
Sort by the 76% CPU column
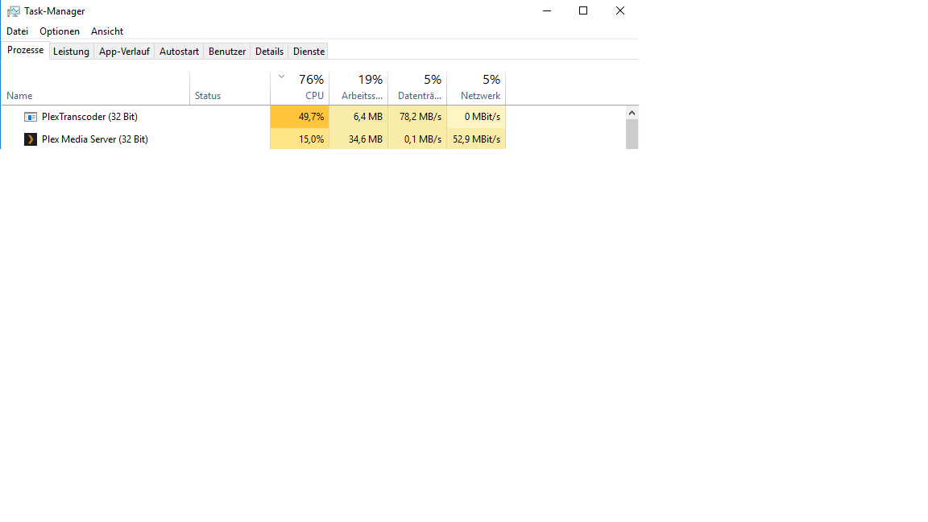(300, 88)
